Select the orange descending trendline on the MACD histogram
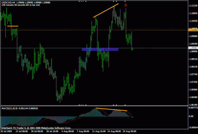Image resolution: width=198 pixels, height=134 pixels. tap(112, 109)
